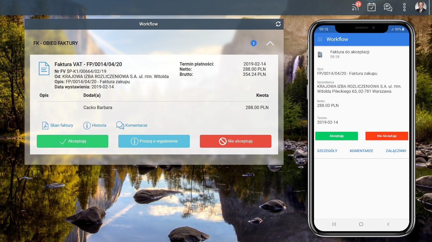432x242 pixels.
Task: Click the green Akceptuję button
Action: pyautogui.click(x=73, y=141)
